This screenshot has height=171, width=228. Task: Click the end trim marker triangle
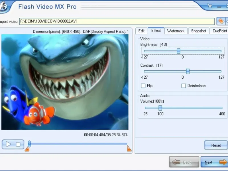(x=129, y=148)
